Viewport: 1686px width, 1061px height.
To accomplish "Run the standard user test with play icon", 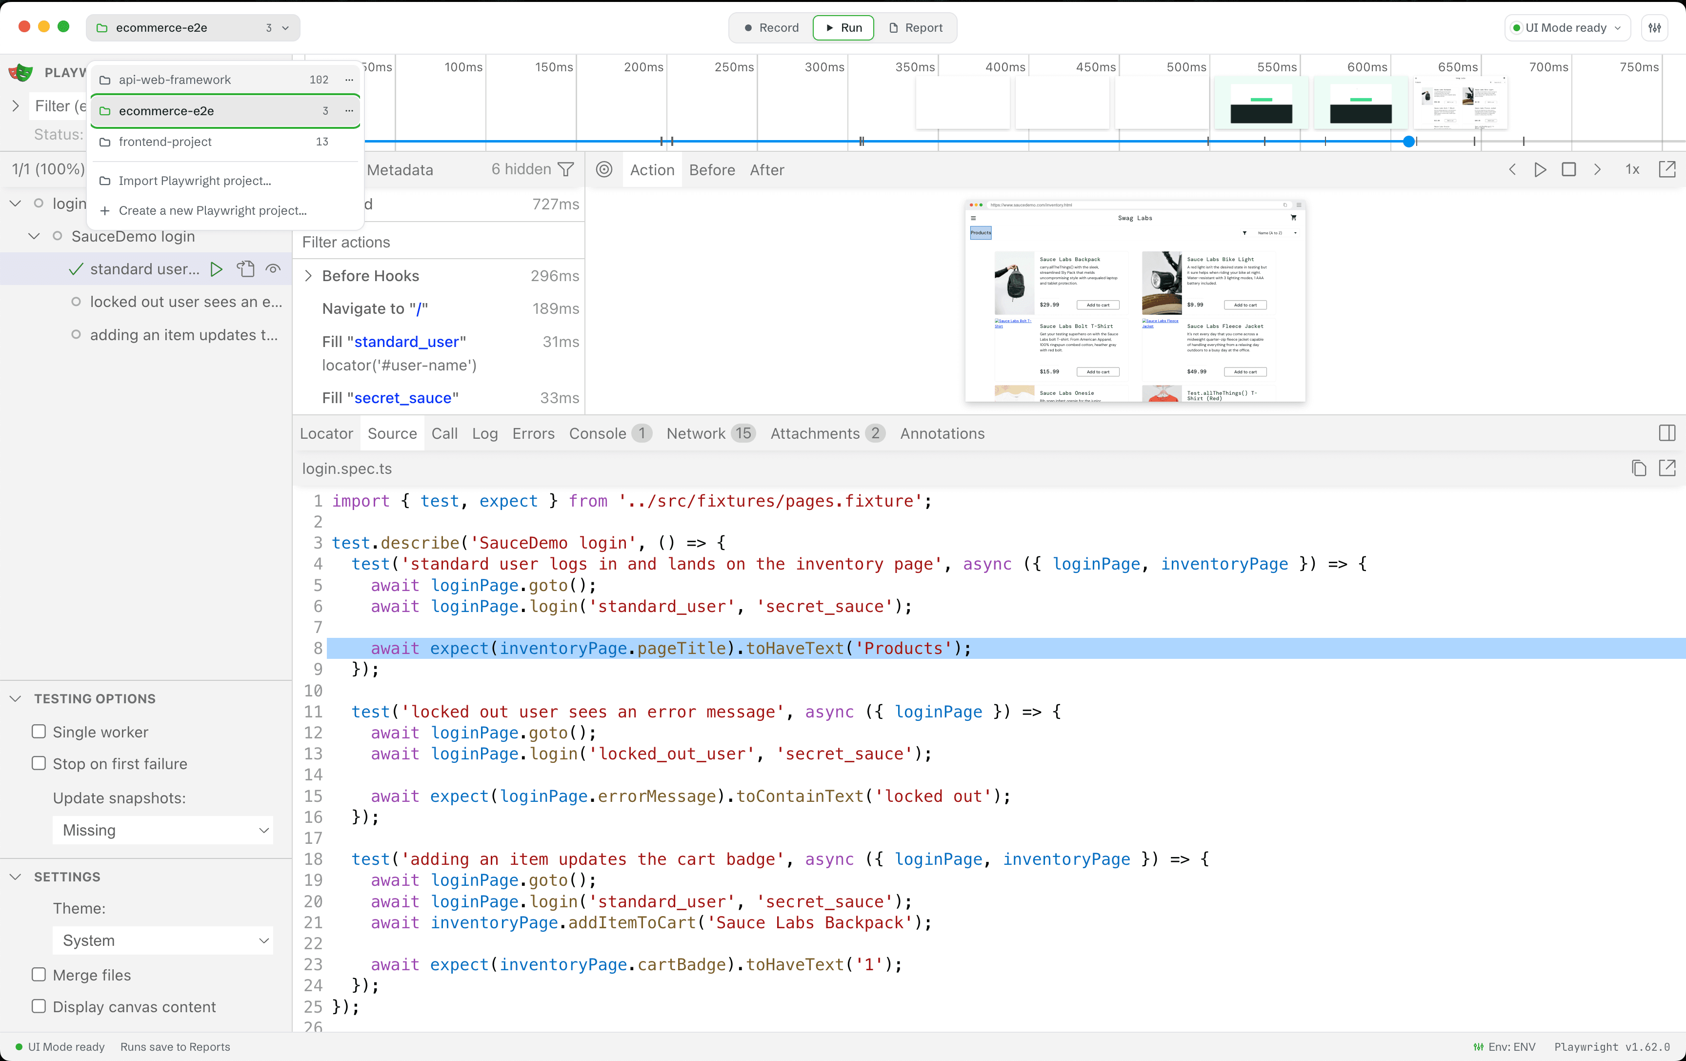I will click(216, 269).
